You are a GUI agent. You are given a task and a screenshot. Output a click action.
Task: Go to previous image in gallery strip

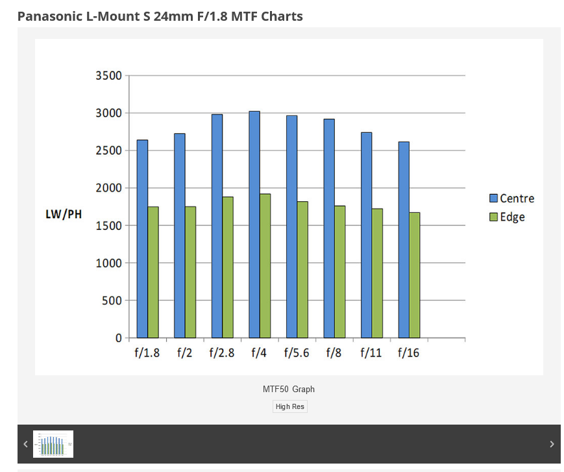click(25, 444)
